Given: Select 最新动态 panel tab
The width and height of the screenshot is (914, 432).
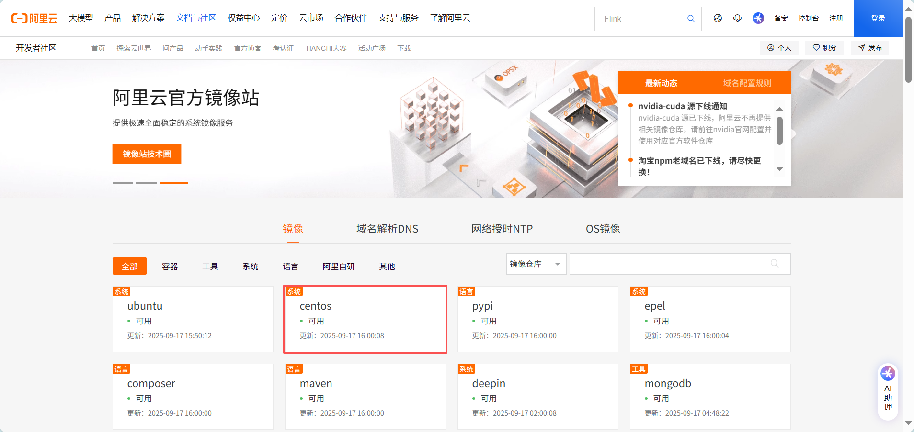Looking at the screenshot, I should point(661,83).
